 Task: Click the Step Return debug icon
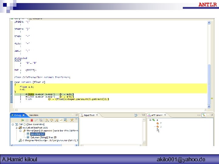(57, 120)
